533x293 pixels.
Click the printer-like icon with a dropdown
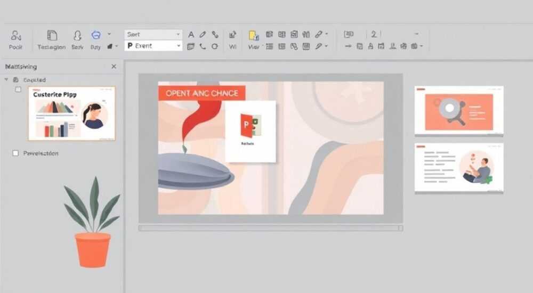pyautogui.click(x=414, y=46)
